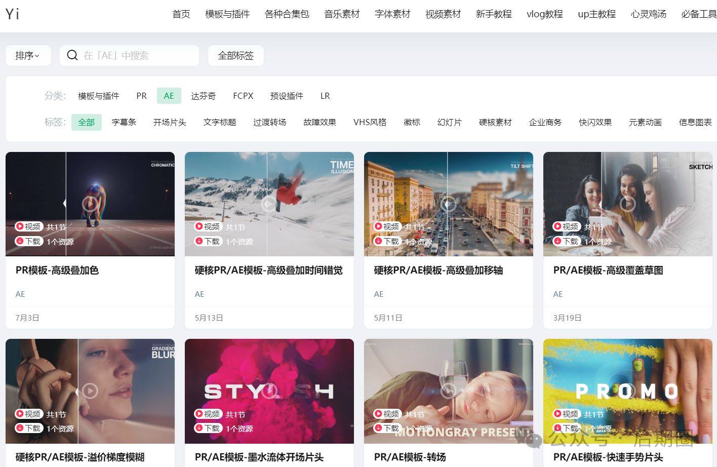Click the 下载 download icon on 高级叠加移轴 card

tap(379, 241)
